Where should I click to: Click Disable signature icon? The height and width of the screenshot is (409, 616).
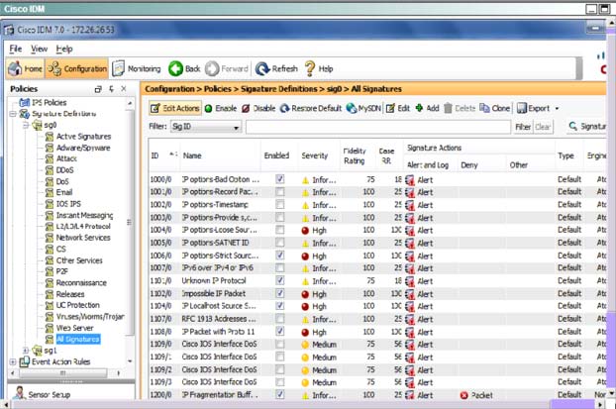(246, 108)
